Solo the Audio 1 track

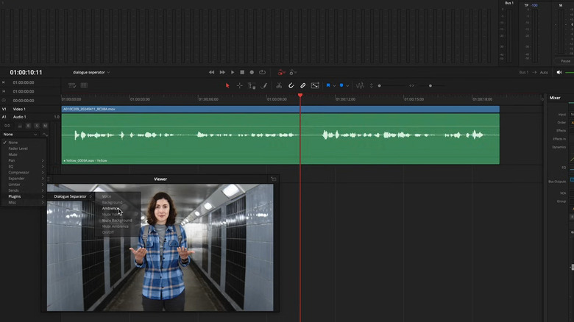[x=37, y=126]
